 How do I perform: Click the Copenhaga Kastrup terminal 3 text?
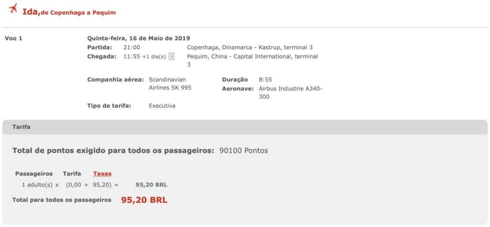(x=250, y=48)
